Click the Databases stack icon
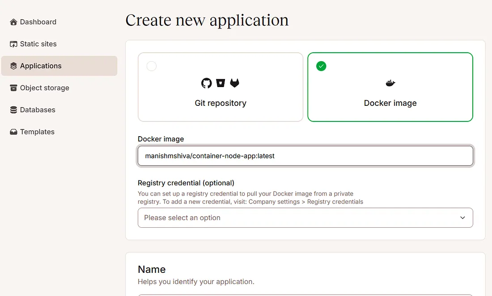This screenshot has height=296, width=492. (13, 109)
